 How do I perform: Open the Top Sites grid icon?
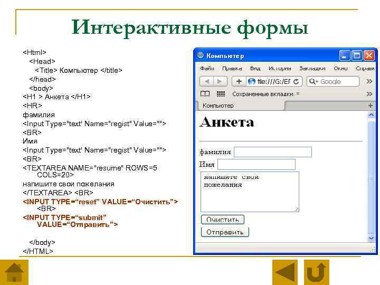pos(221,94)
